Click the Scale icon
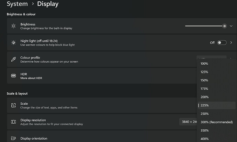Viewport: 237px width, 142px height. (x=13, y=105)
